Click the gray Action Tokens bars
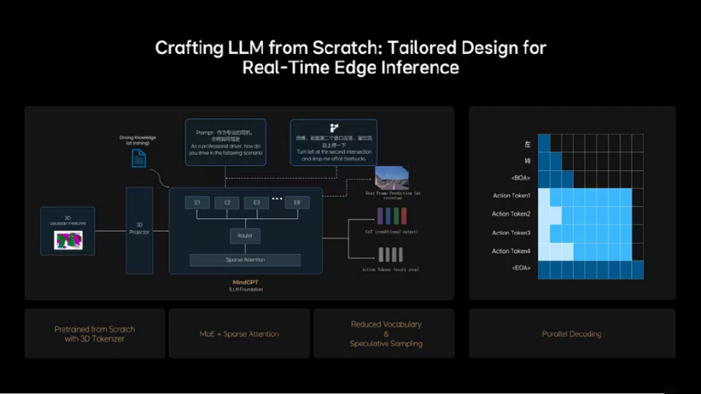The image size is (701, 394). (x=391, y=255)
